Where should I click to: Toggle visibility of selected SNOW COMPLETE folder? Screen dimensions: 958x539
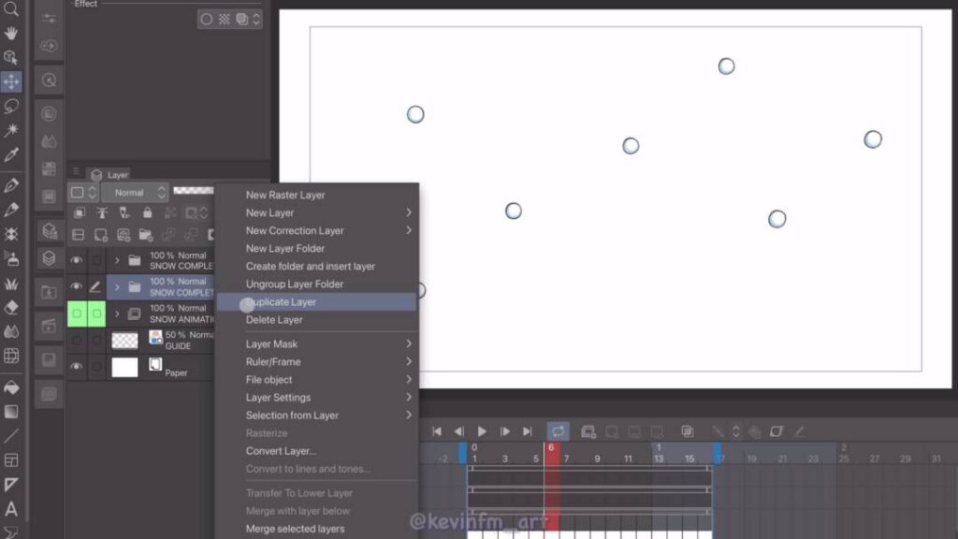77,286
